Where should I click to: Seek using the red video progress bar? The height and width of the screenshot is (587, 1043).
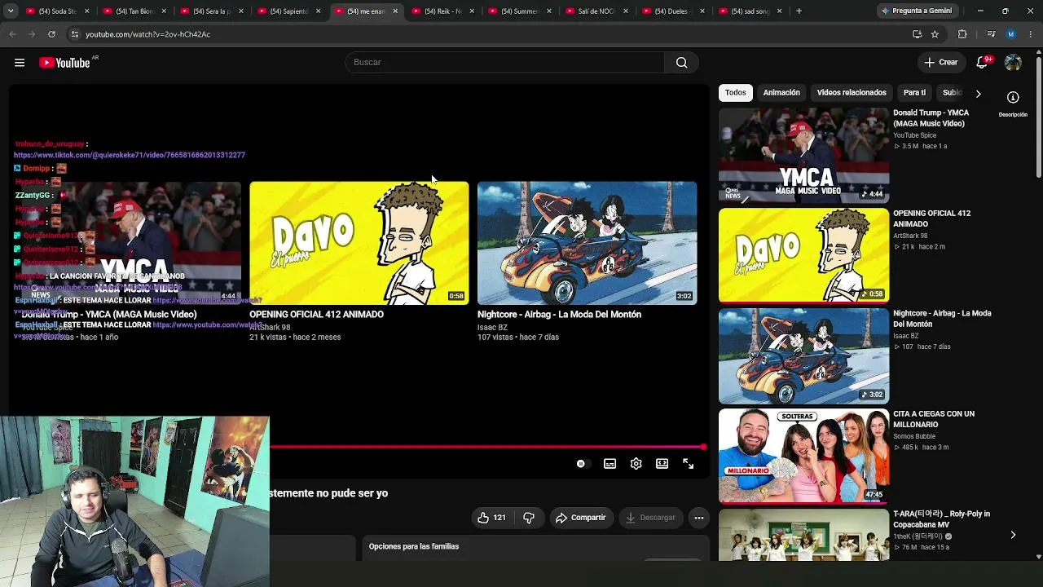(x=487, y=447)
